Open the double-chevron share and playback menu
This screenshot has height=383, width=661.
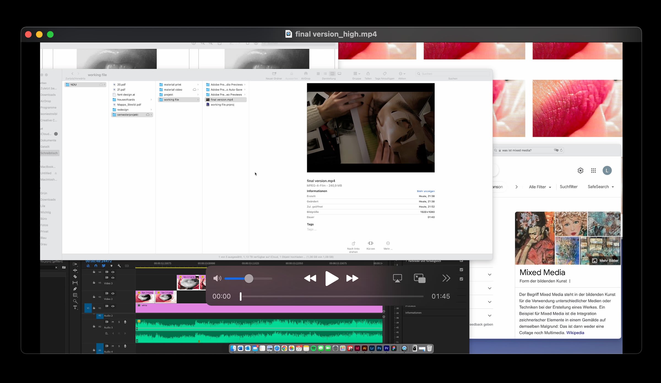446,278
